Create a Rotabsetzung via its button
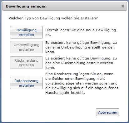Image resolution: width=129 pixels, height=123 pixels. pos(26,83)
